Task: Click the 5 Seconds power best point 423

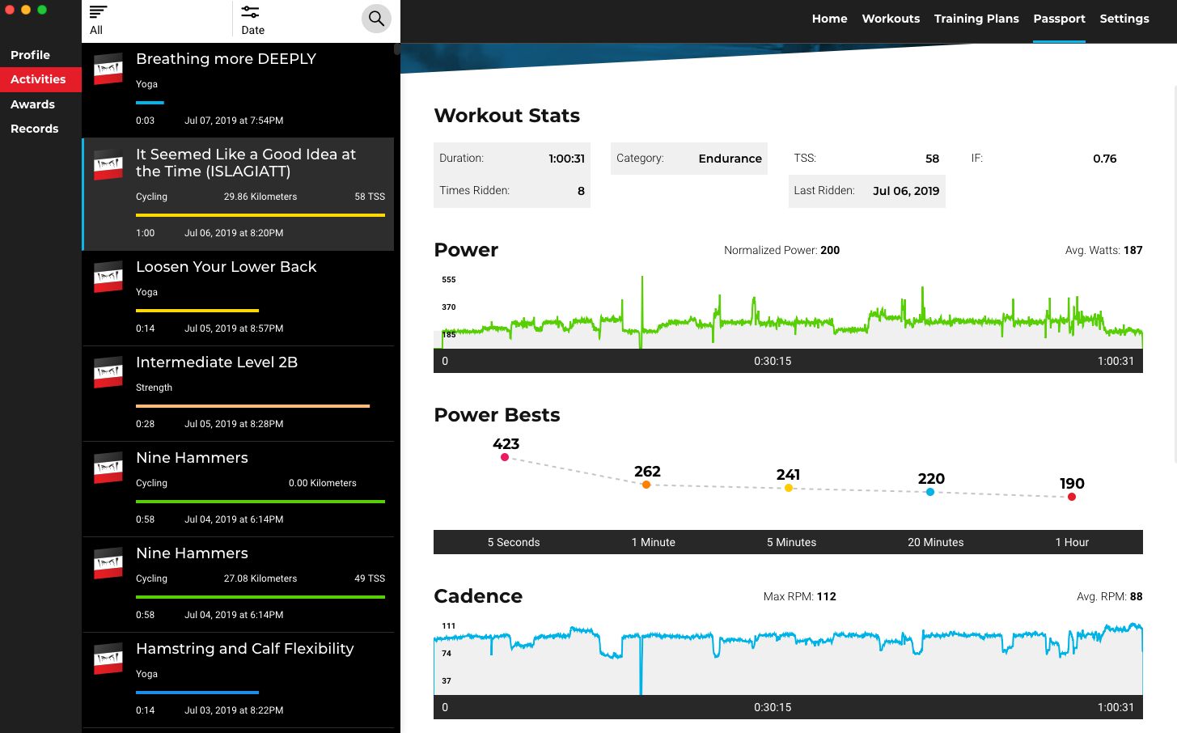Action: point(505,457)
